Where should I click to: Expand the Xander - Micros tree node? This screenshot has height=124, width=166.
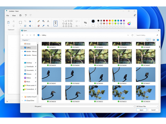[x=22, y=51]
